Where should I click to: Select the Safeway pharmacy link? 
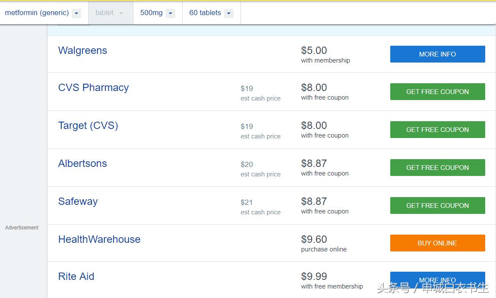tap(78, 201)
